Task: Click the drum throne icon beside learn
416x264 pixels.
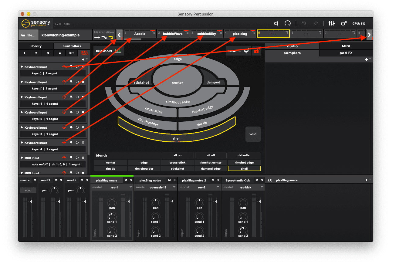Action: (x=246, y=51)
